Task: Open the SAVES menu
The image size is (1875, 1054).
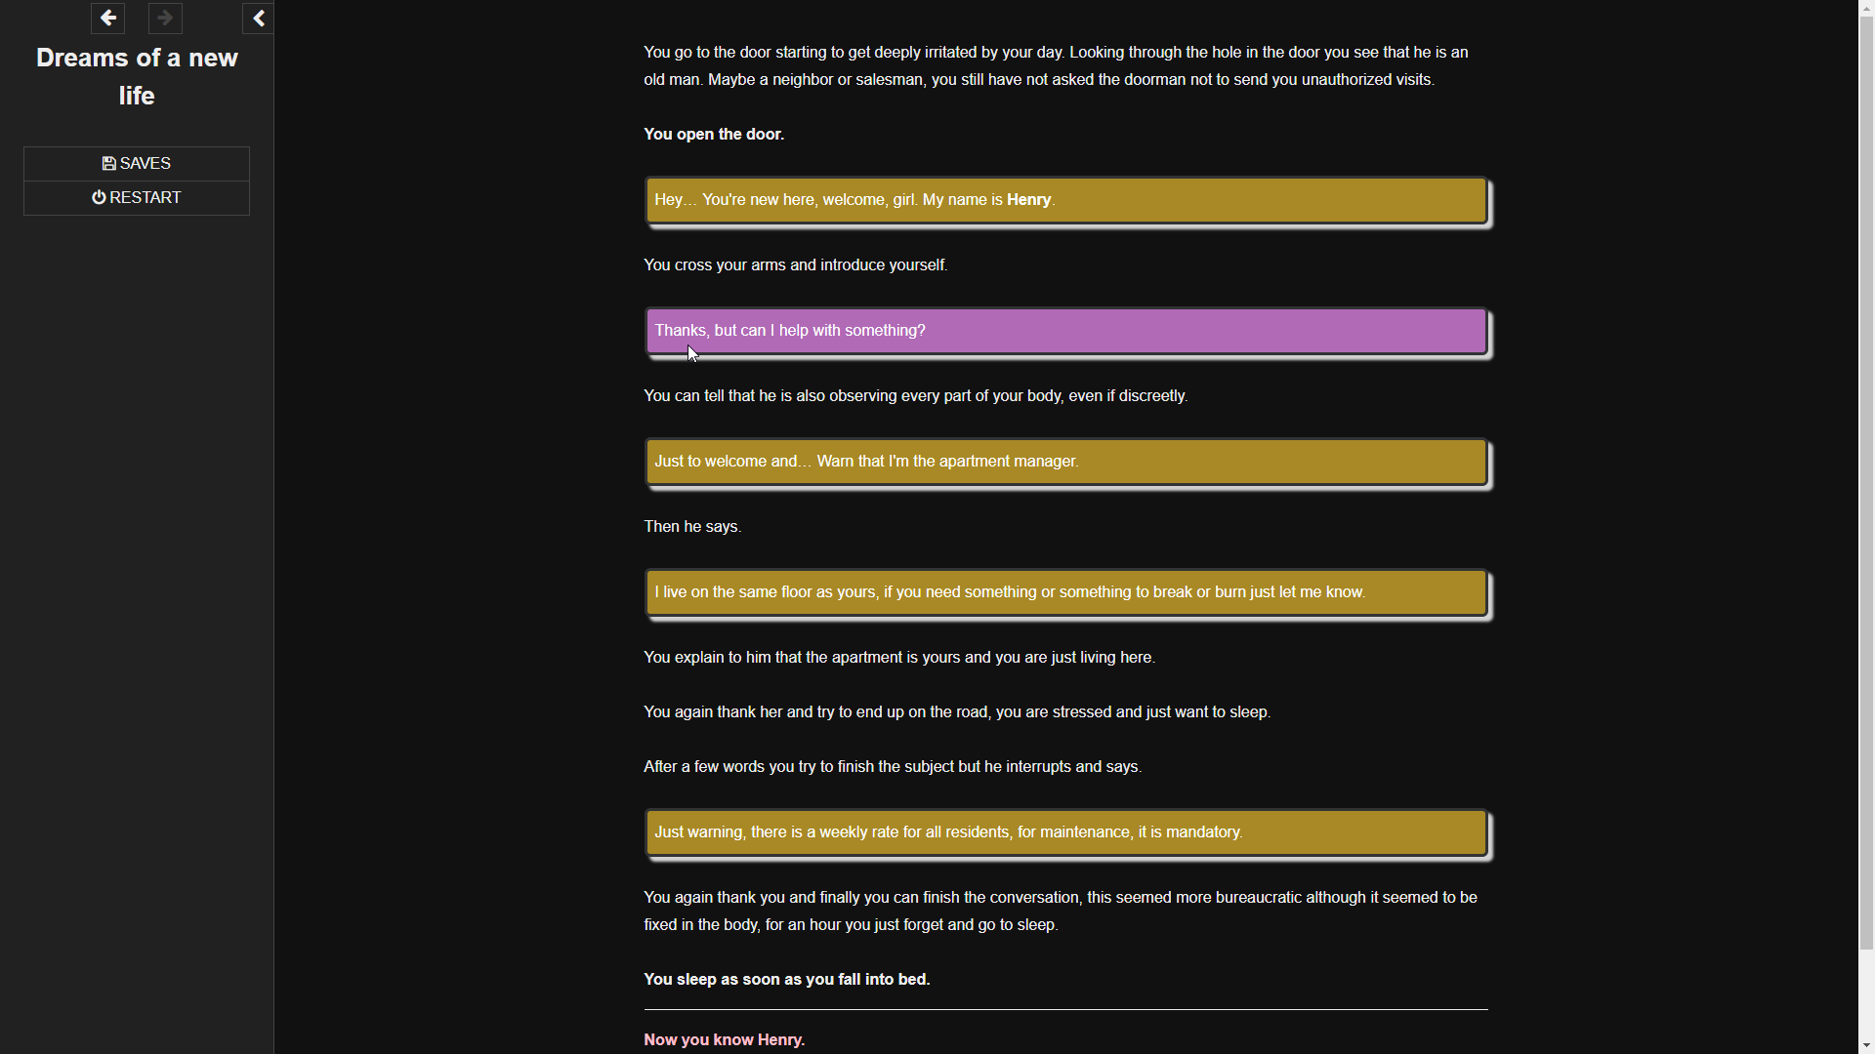Action: (x=137, y=164)
